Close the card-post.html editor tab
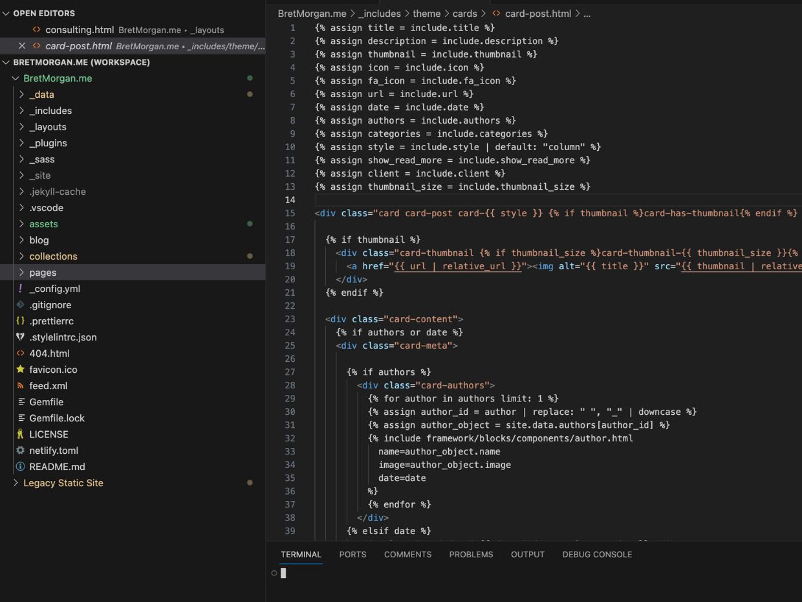The height and width of the screenshot is (602, 802). (21, 46)
